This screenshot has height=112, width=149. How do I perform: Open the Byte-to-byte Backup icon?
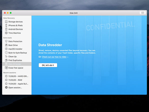click(x=6, y=53)
